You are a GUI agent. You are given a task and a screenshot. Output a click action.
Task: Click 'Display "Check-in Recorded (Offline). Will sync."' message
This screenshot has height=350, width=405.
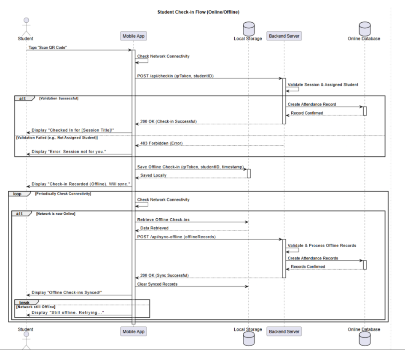(80, 184)
